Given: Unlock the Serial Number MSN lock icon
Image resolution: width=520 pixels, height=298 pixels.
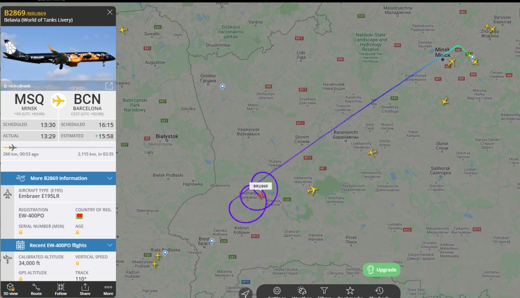Looking at the screenshot, I should point(21,232).
